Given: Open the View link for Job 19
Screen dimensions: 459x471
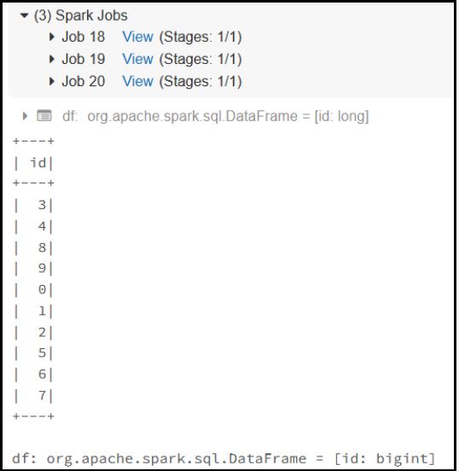Looking at the screenshot, I should [138, 59].
